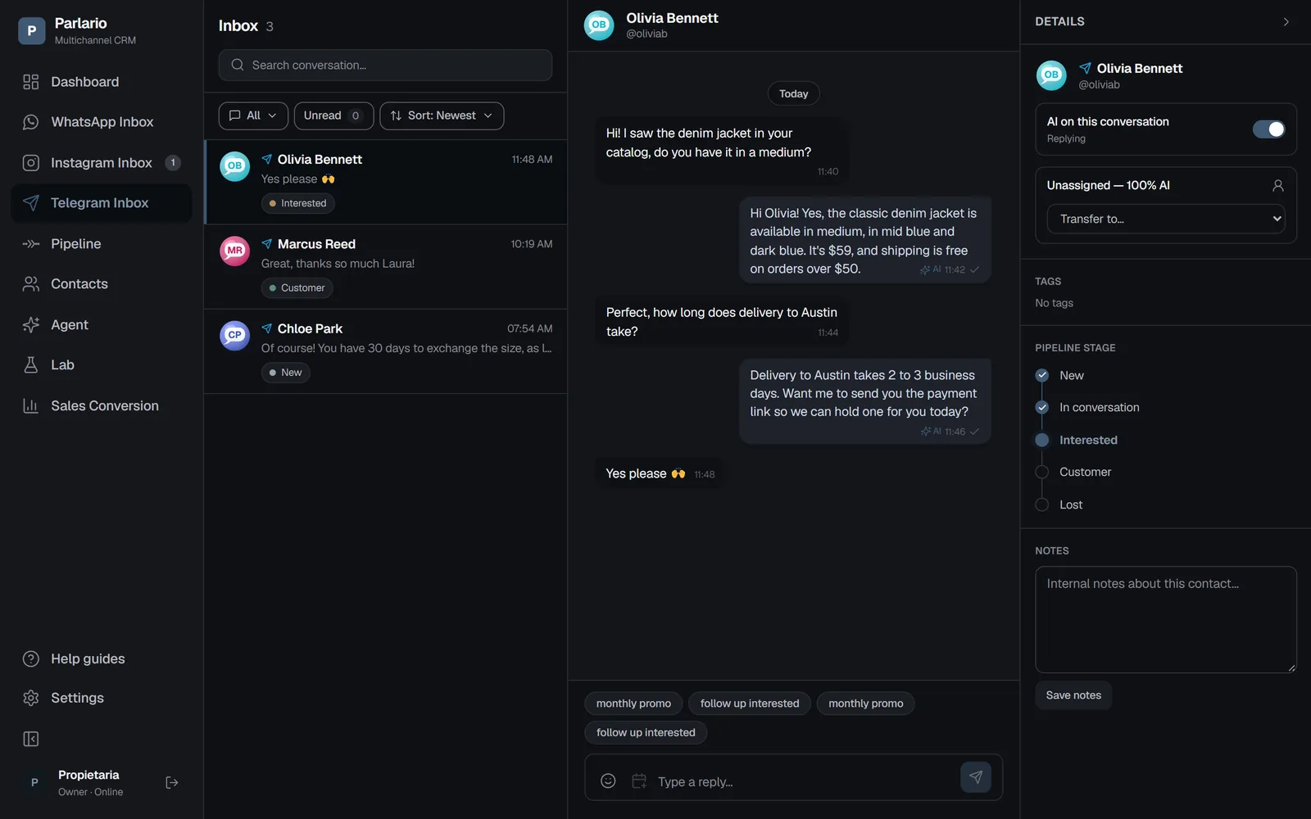
Task: Click the Propietaria profile avatar
Action: click(34, 783)
